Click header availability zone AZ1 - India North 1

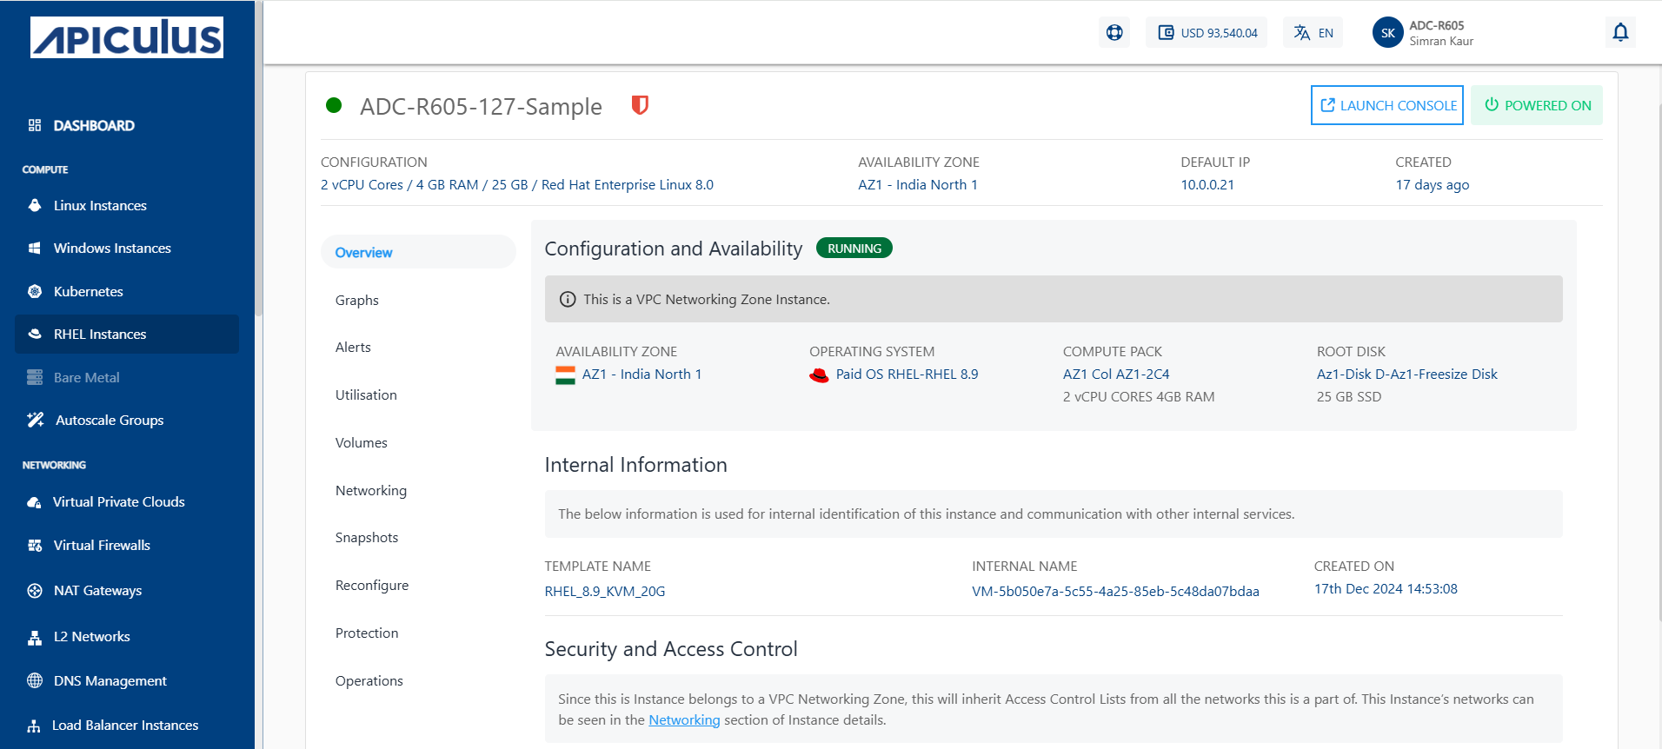[918, 184]
